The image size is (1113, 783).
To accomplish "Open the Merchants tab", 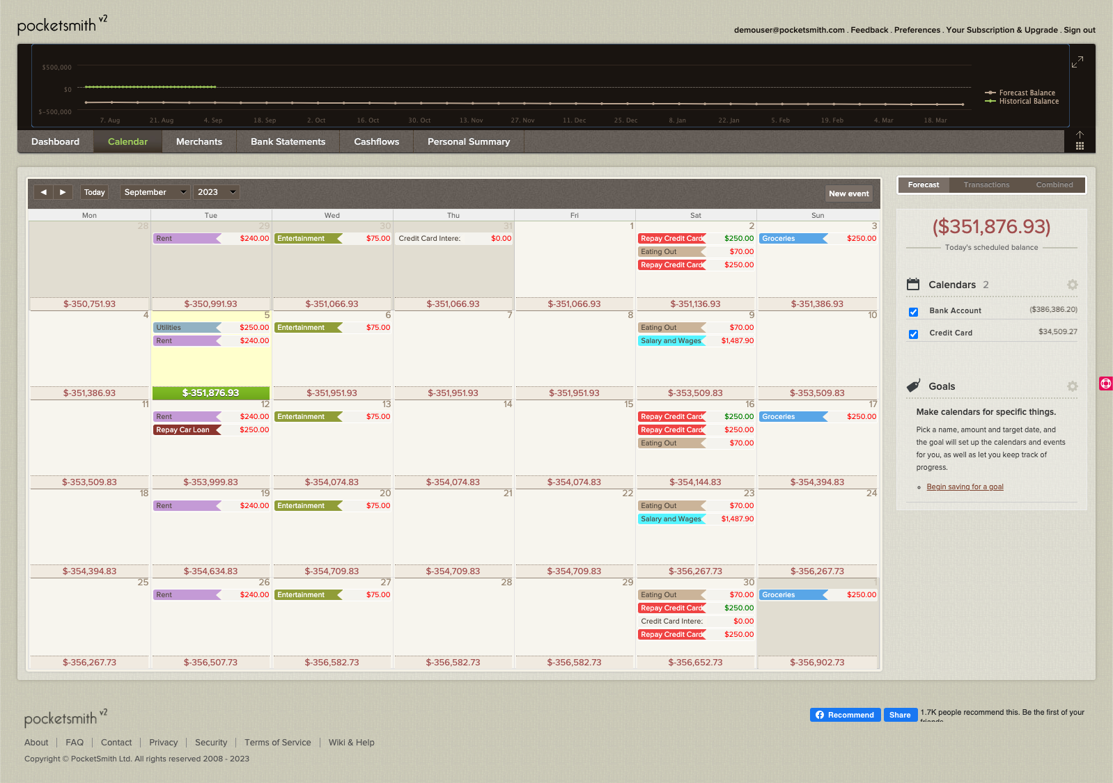I will [199, 142].
